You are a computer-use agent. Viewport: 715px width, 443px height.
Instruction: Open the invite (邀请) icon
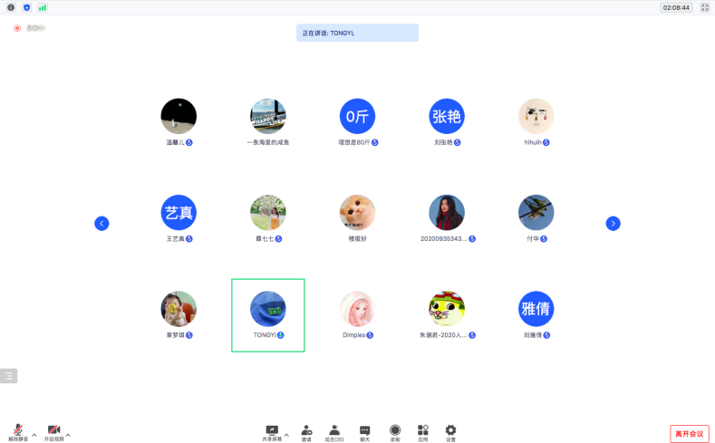(306, 430)
